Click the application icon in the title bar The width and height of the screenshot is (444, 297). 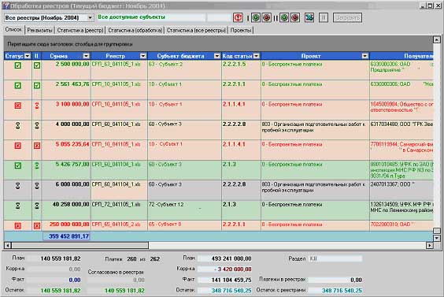click(6, 6)
